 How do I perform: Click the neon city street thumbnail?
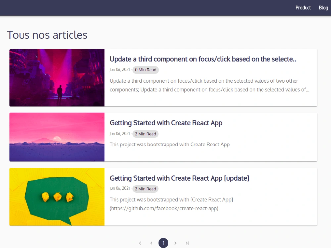[57, 78]
